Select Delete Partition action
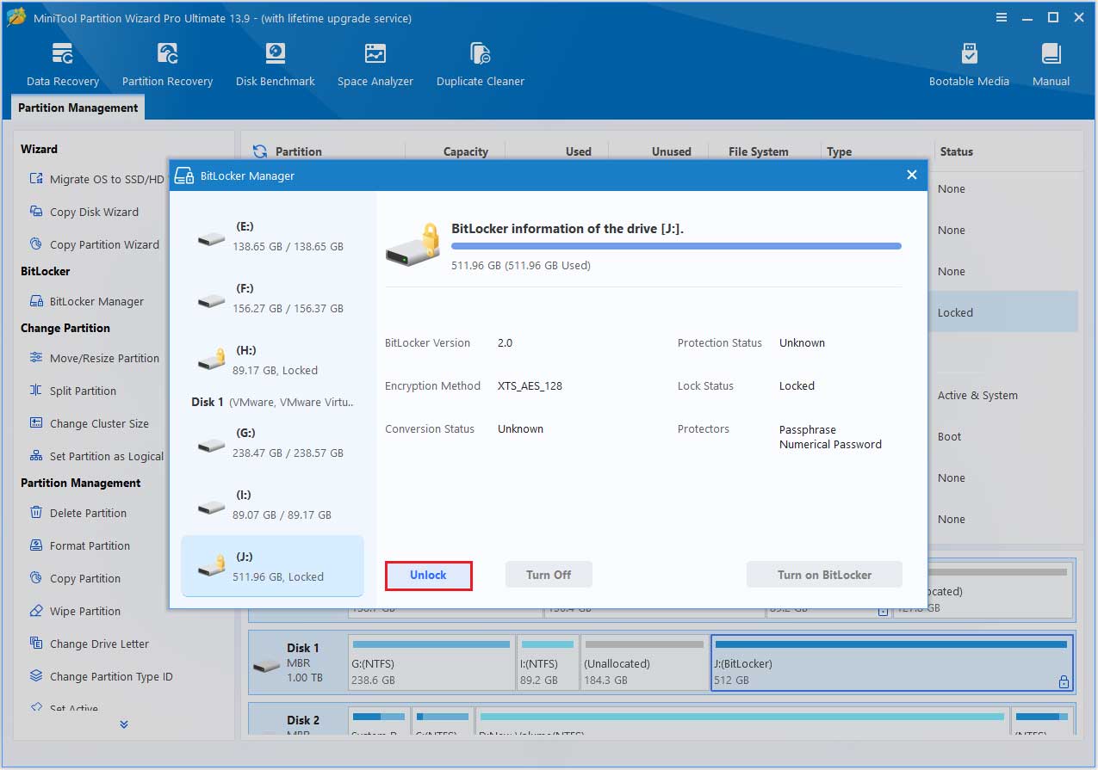 [x=78, y=513]
